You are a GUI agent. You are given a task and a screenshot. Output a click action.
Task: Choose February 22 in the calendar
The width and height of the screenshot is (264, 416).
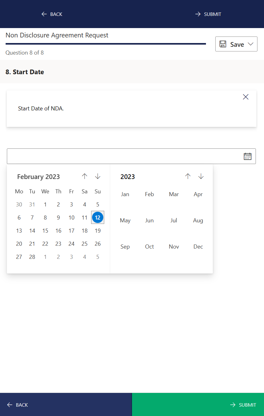(45, 244)
